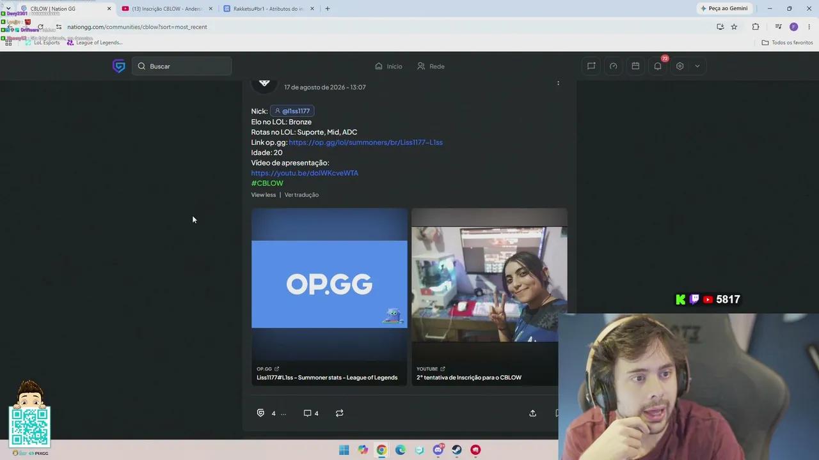Open the Summoner stats card title link
This screenshot has width=819, height=460.
click(x=327, y=378)
